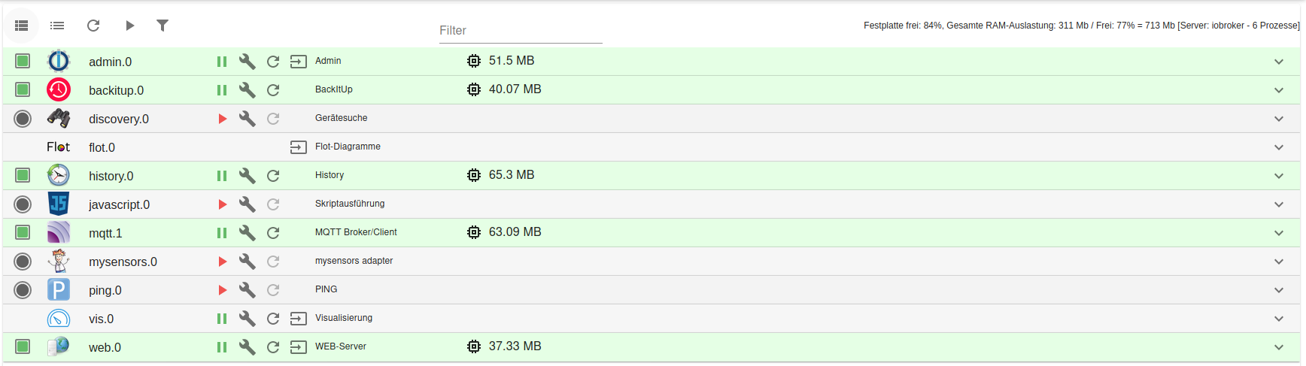
Task: Start the javascript.0 instance
Action: (x=222, y=204)
